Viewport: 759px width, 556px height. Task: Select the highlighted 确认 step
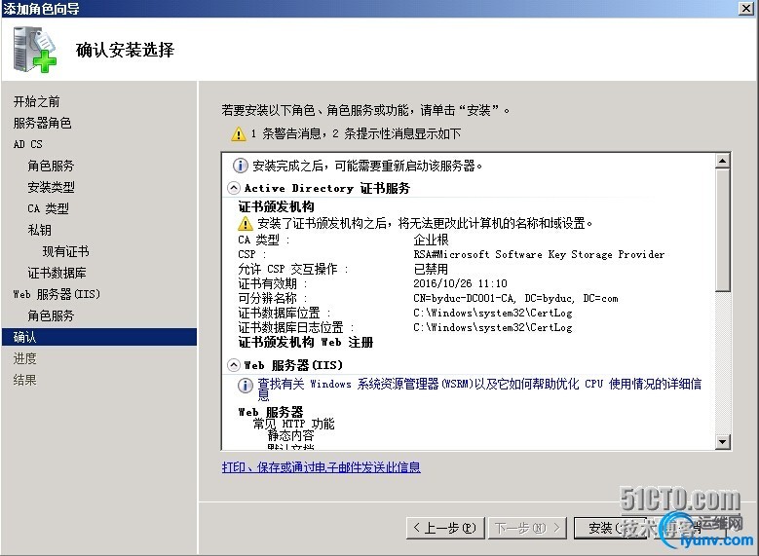tap(99, 337)
